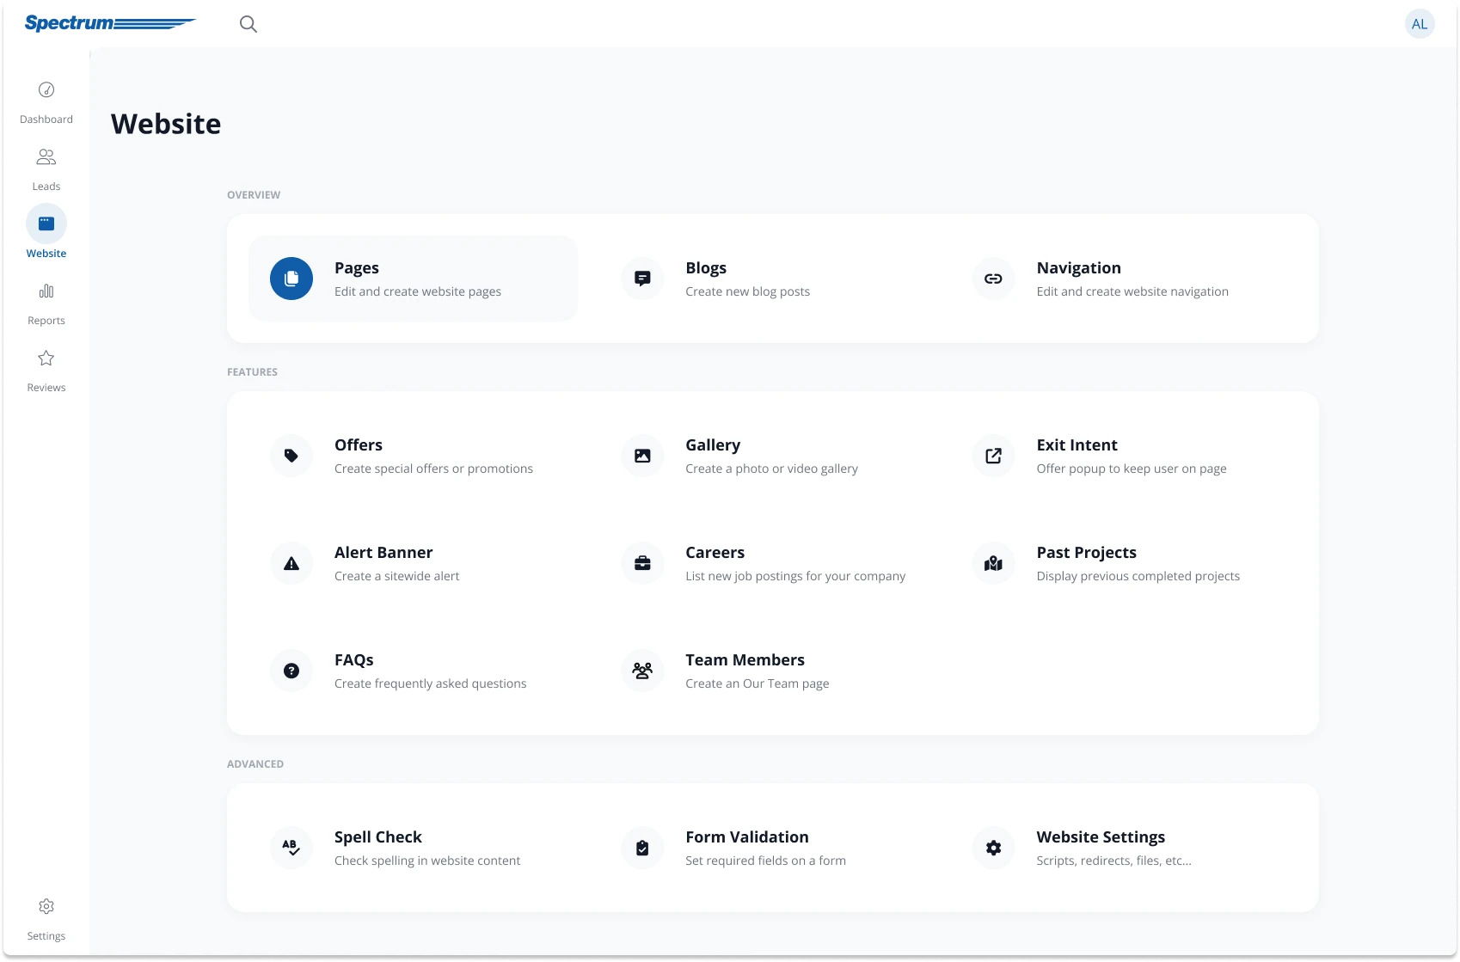Switch to Reports in the sidebar
Image resolution: width=1460 pixels, height=962 pixels.
[46, 302]
